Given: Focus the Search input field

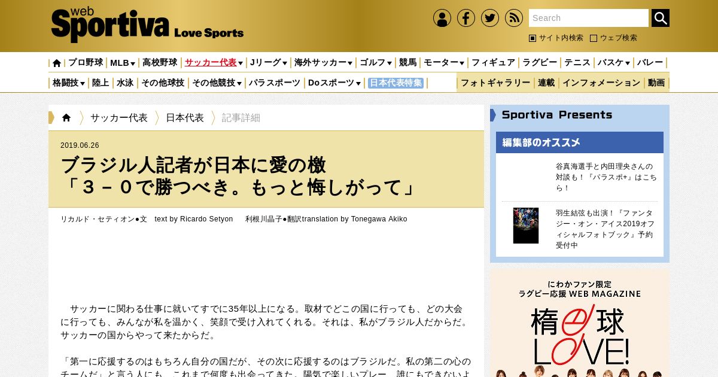Looking at the screenshot, I should click(x=589, y=18).
